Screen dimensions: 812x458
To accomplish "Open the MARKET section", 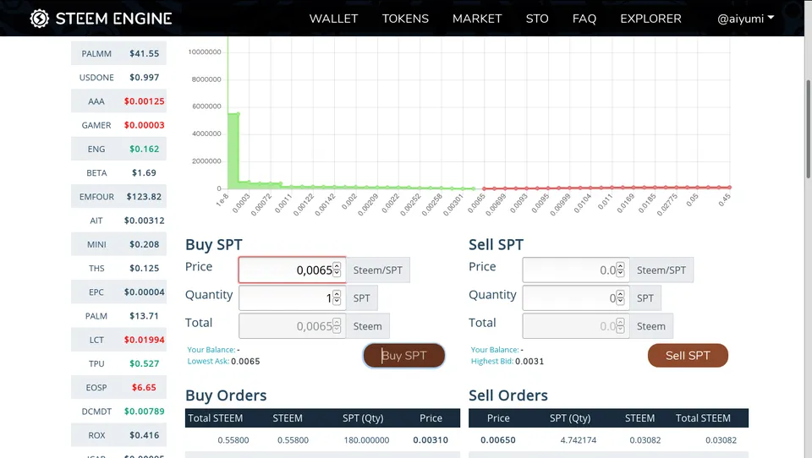I will 477,19.
